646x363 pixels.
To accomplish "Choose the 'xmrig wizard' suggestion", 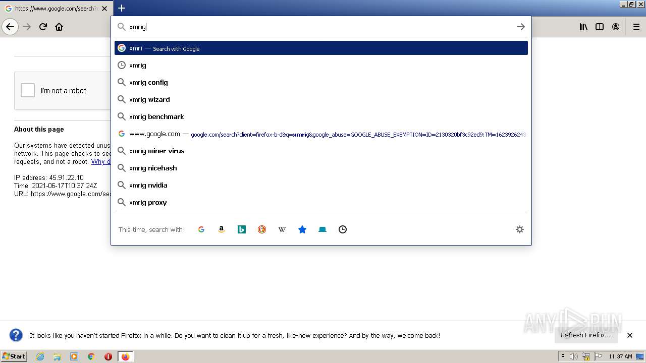I will point(321,99).
